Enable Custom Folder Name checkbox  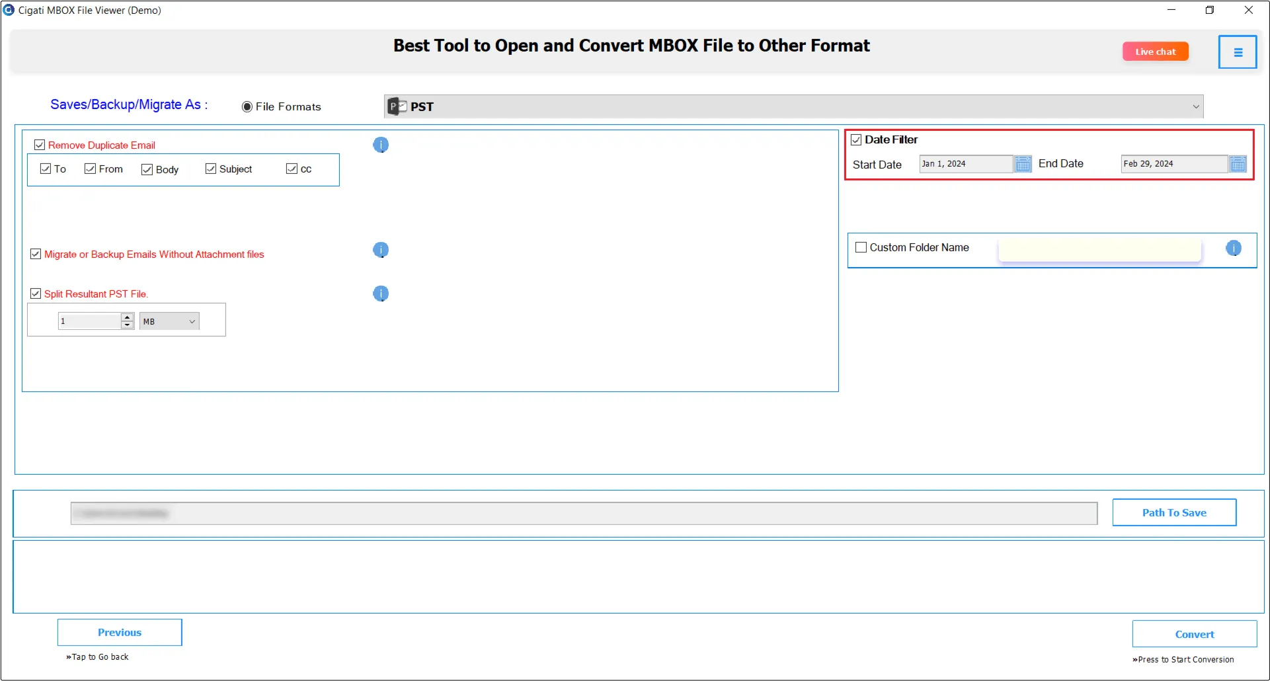(x=861, y=247)
